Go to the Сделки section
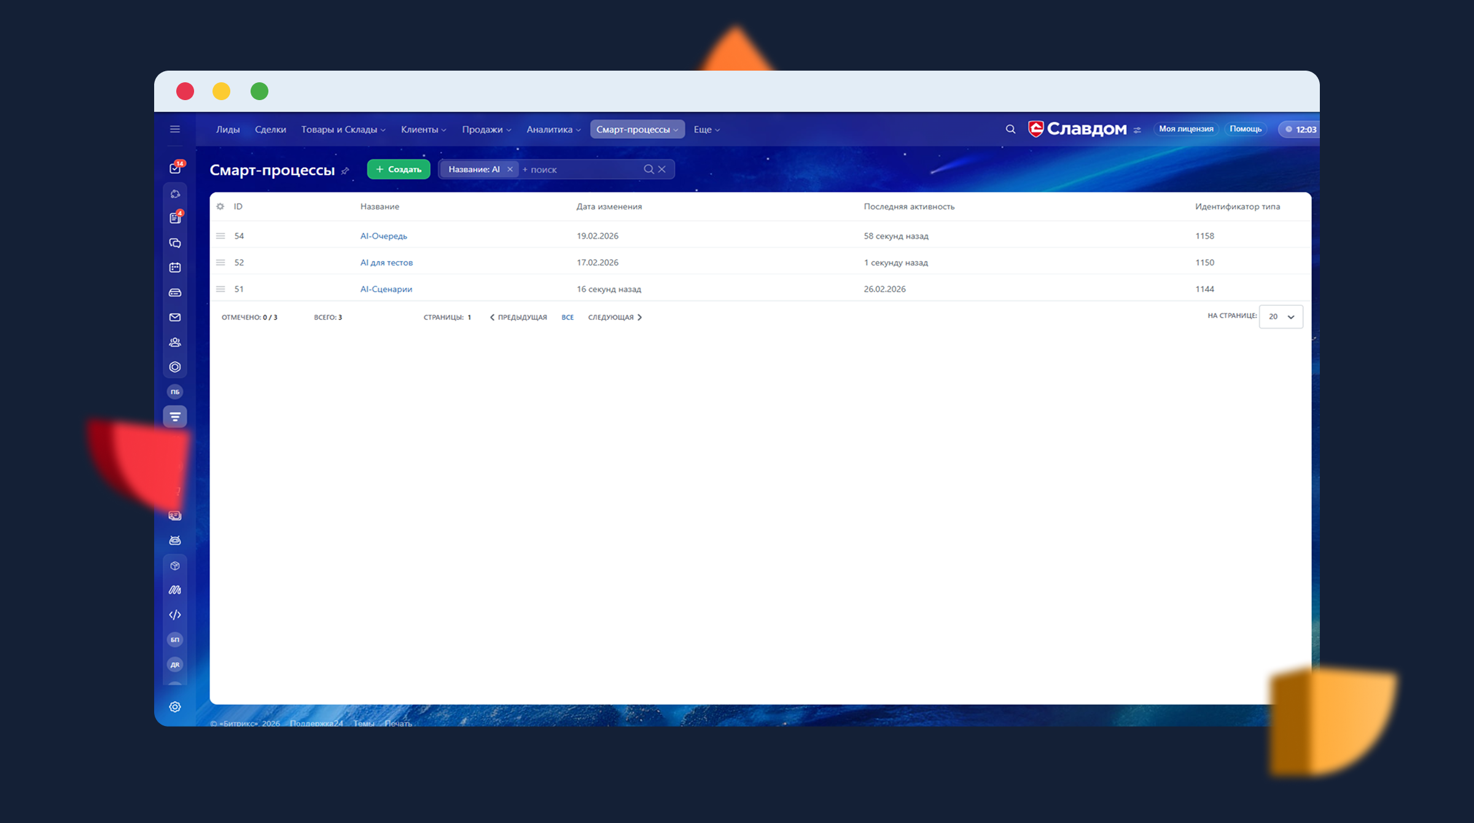Image resolution: width=1474 pixels, height=823 pixels. (x=270, y=130)
